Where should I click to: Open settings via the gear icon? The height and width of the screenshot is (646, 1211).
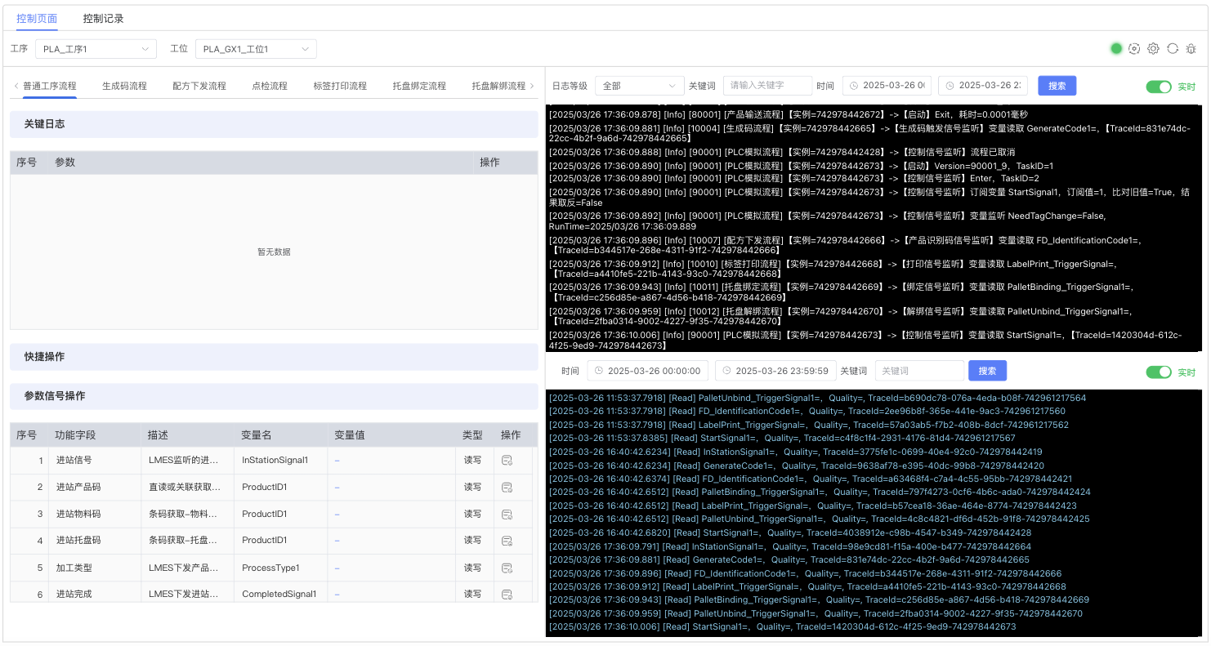(1153, 49)
